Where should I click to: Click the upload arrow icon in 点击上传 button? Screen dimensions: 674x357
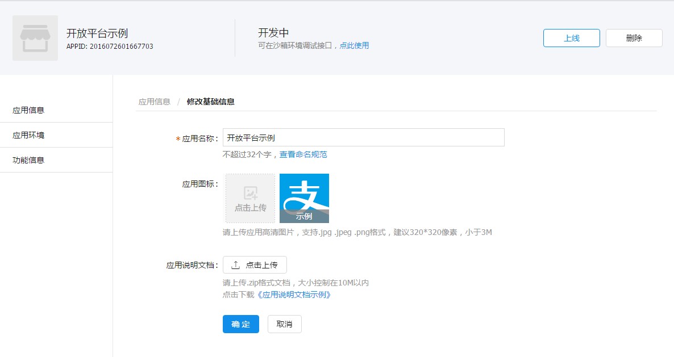click(x=236, y=264)
